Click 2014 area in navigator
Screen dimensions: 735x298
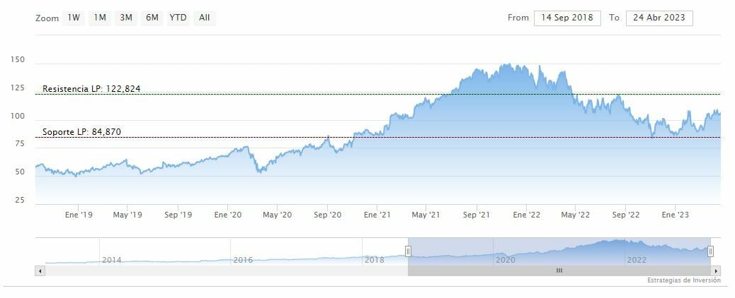pos(112,260)
